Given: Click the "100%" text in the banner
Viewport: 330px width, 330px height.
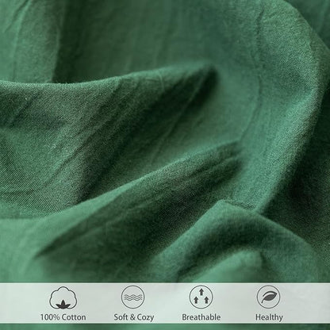Looking at the screenshot, I should [50, 317].
